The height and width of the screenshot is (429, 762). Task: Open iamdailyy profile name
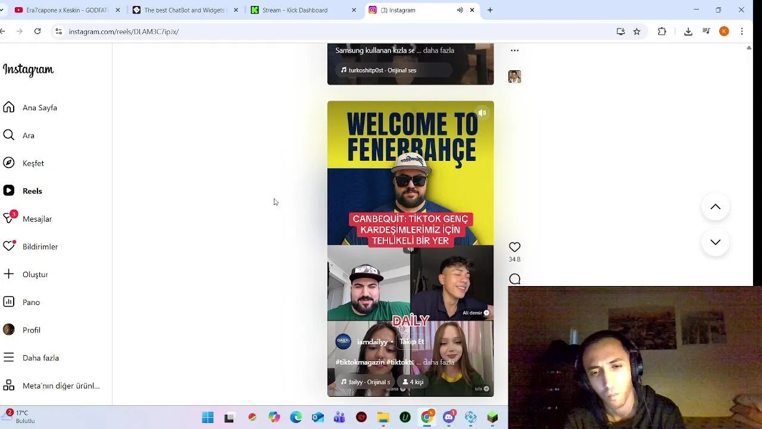tap(372, 342)
